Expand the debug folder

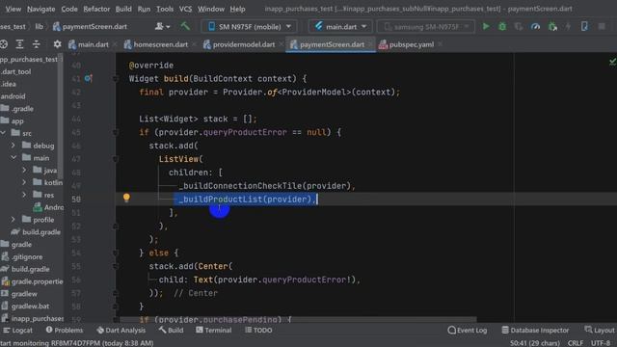point(13,146)
